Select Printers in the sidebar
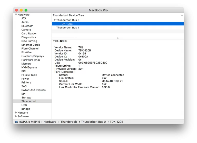This screenshot has height=143, width=197. (26, 82)
